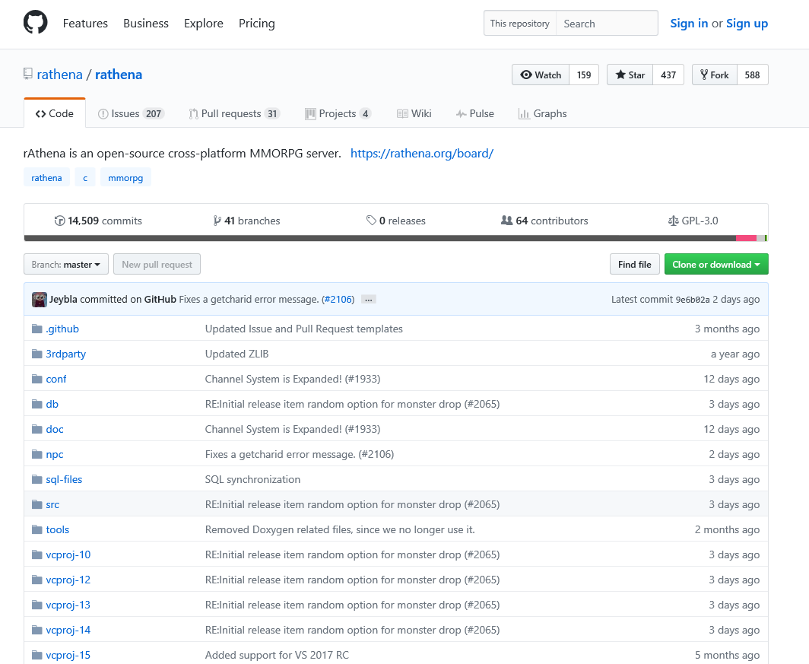The height and width of the screenshot is (664, 809).
Task: Open the Graphs tab
Action: coord(542,113)
